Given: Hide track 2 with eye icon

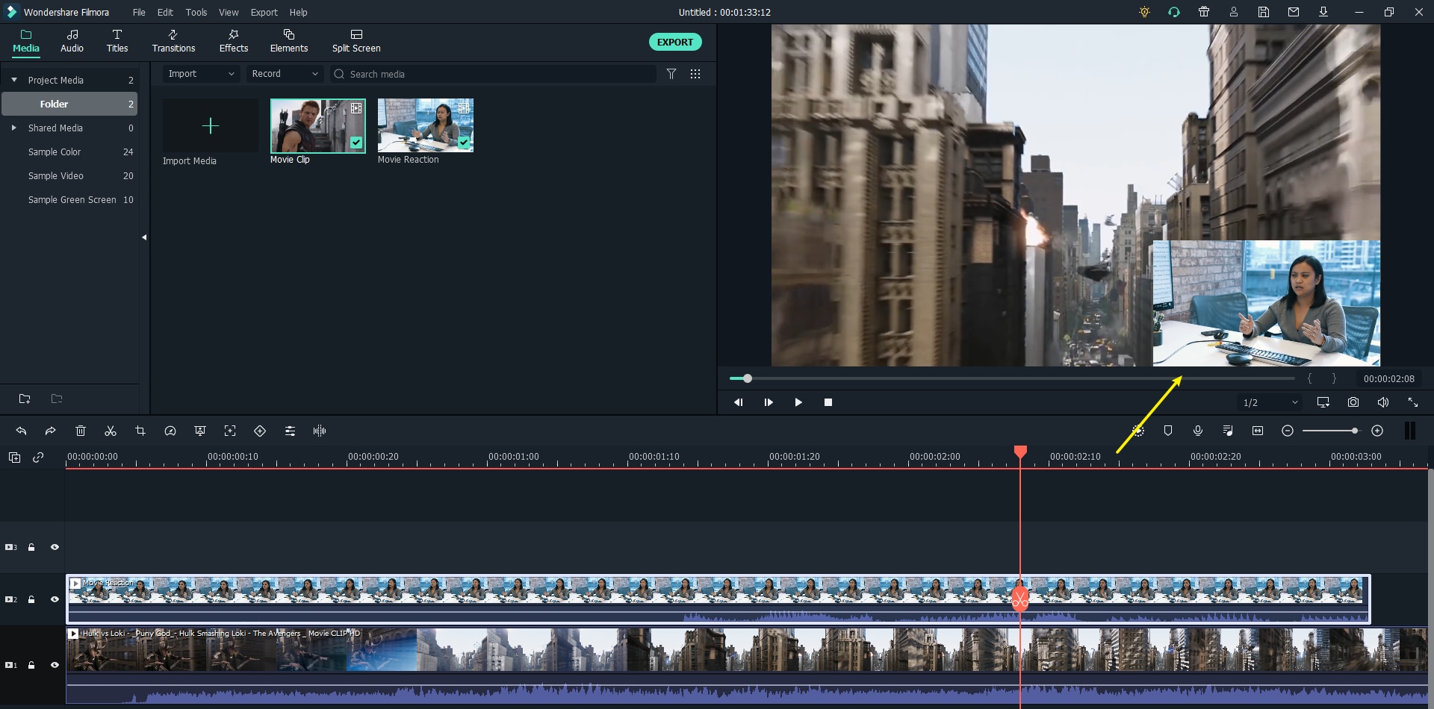Looking at the screenshot, I should (55, 599).
